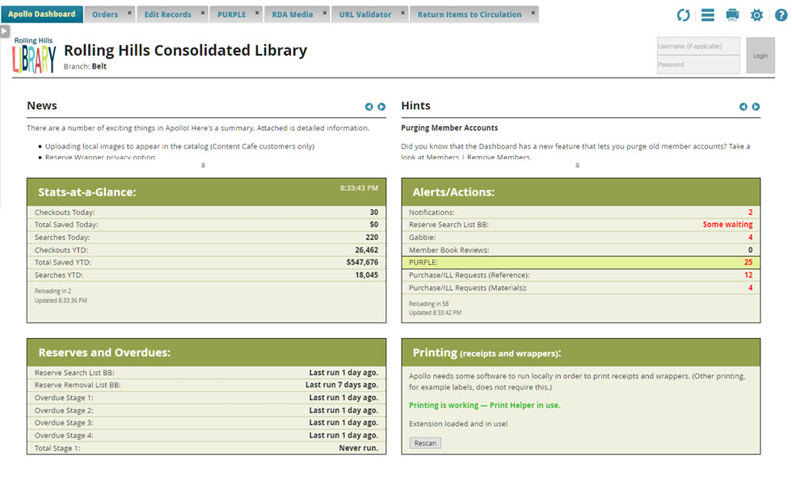Click the refresh icon in top toolbar
Screen dimensions: 792x485
tap(684, 15)
